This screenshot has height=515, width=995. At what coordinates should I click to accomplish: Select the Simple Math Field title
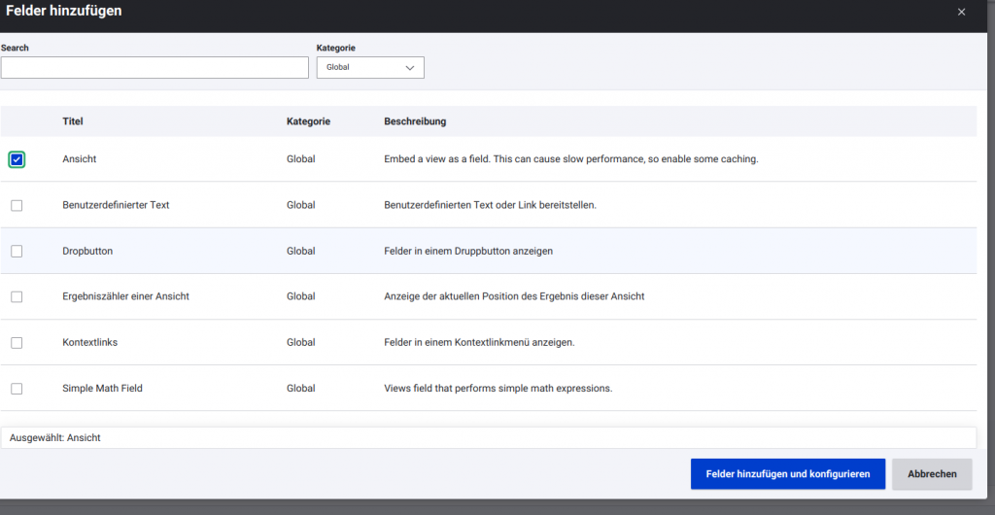click(x=102, y=389)
